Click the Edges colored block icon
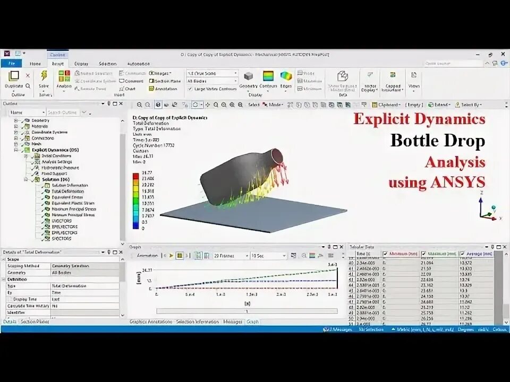The height and width of the screenshot is (382, 510). click(286, 76)
